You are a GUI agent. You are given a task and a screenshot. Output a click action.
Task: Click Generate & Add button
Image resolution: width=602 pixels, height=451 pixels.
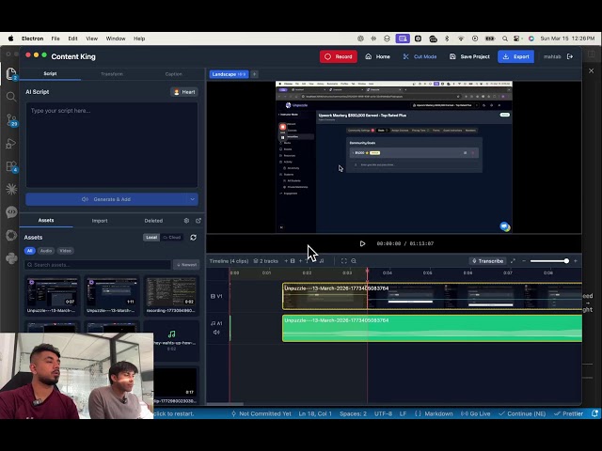pyautogui.click(x=106, y=199)
